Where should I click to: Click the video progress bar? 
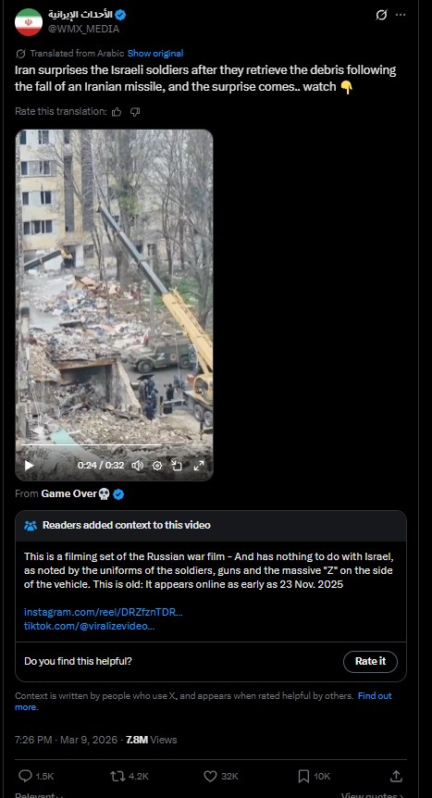click(114, 444)
